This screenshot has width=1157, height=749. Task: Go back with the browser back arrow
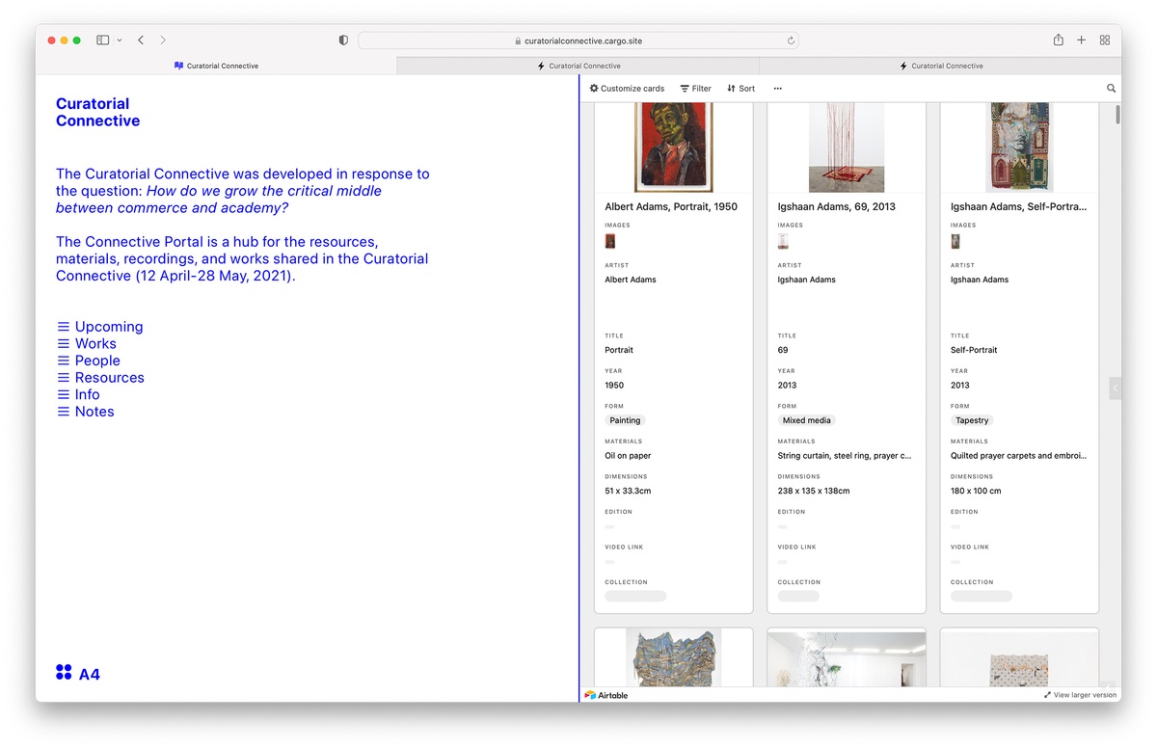pyautogui.click(x=141, y=40)
